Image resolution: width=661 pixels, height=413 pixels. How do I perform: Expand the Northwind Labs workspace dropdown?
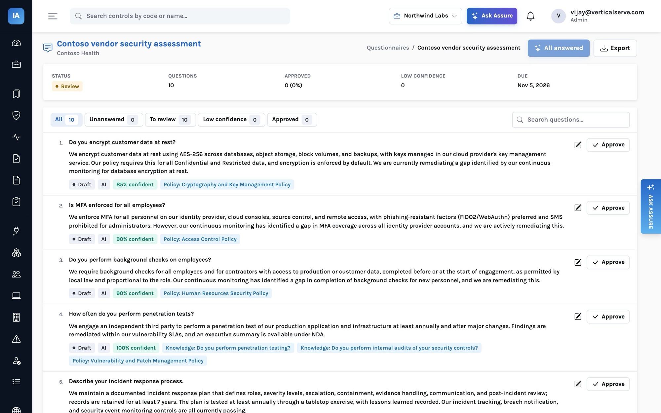(x=425, y=16)
